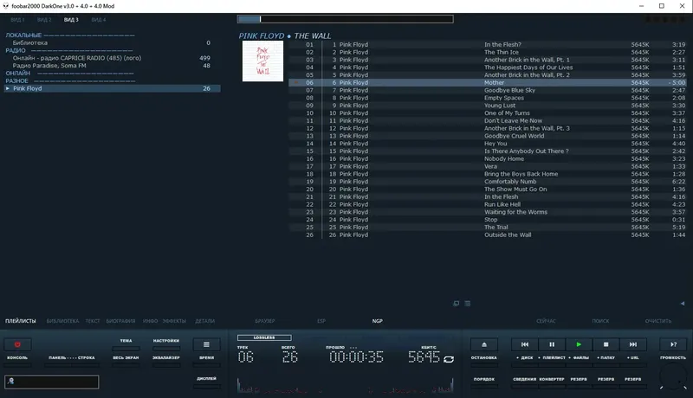Click in the seek bar at the top
The image size is (693, 398).
click(x=345, y=19)
